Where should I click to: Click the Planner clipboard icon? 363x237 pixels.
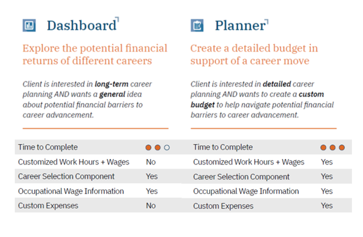tap(197, 26)
